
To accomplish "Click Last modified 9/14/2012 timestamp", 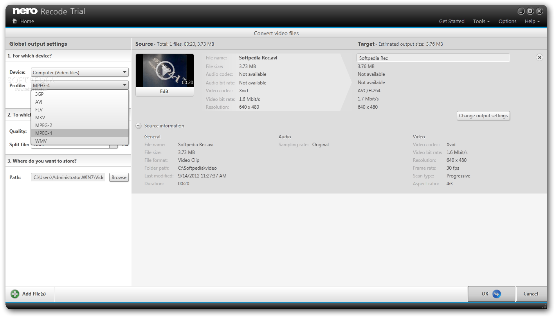I will point(202,176).
